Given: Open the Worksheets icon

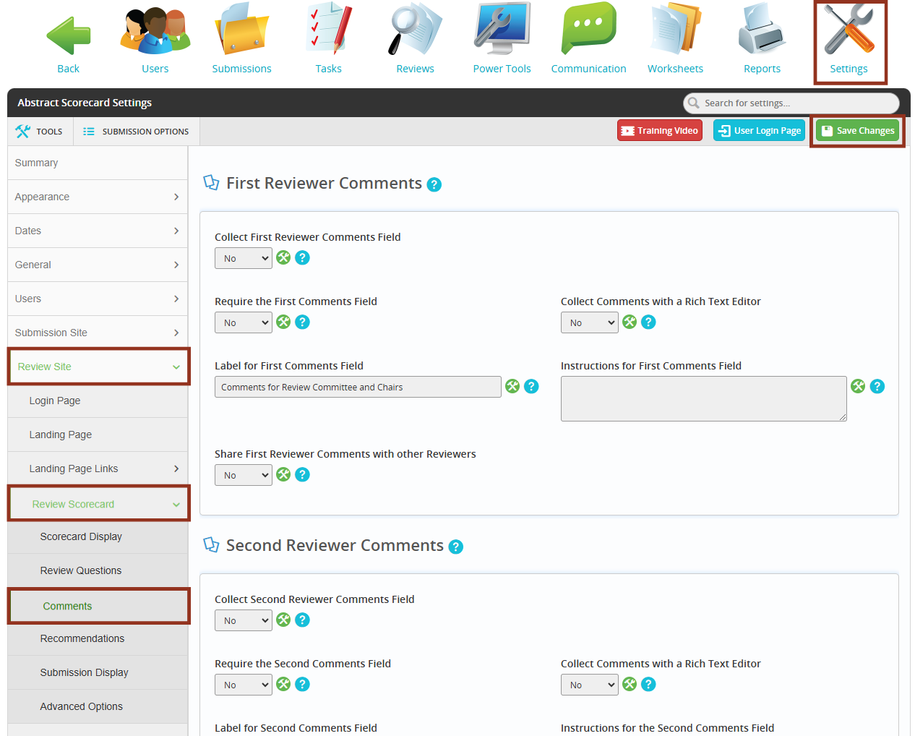Looking at the screenshot, I should (676, 29).
